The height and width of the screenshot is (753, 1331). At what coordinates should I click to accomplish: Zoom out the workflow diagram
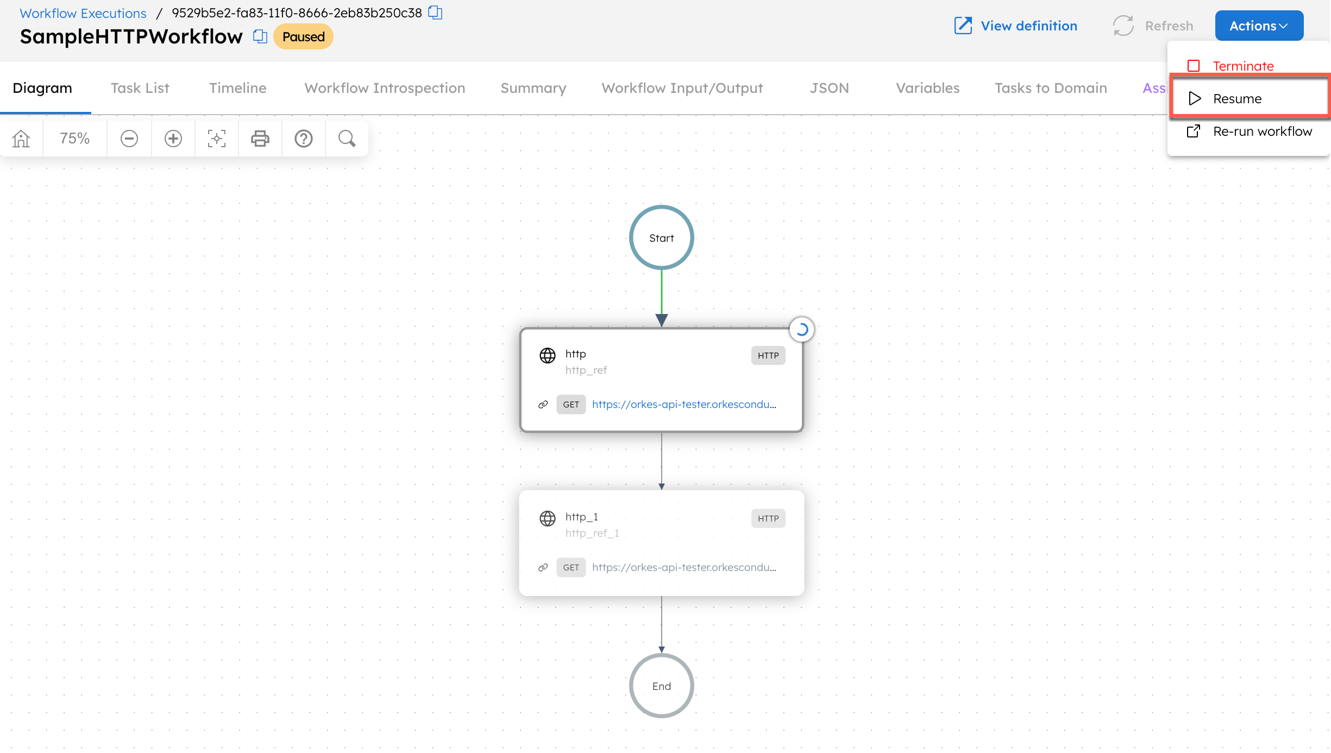129,138
